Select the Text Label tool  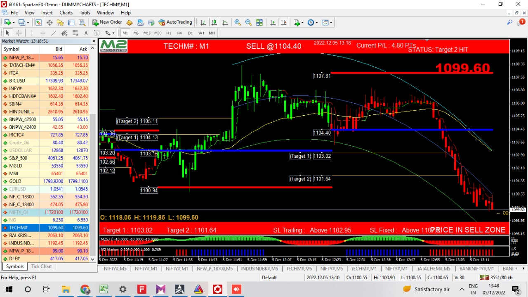click(97, 33)
